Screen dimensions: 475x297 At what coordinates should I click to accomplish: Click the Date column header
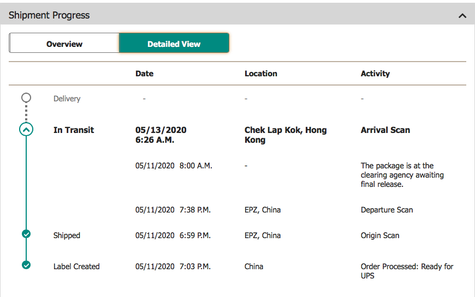pos(144,74)
